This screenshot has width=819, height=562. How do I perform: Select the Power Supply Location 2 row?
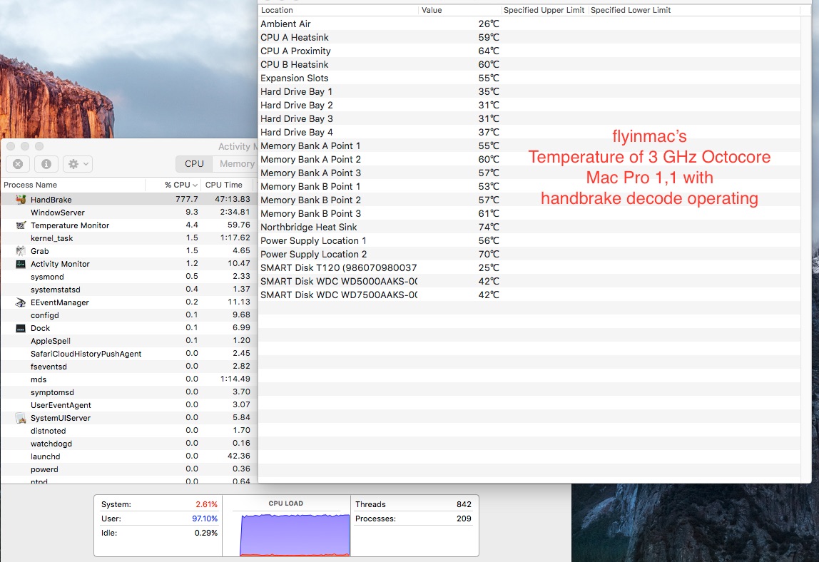[529, 255]
